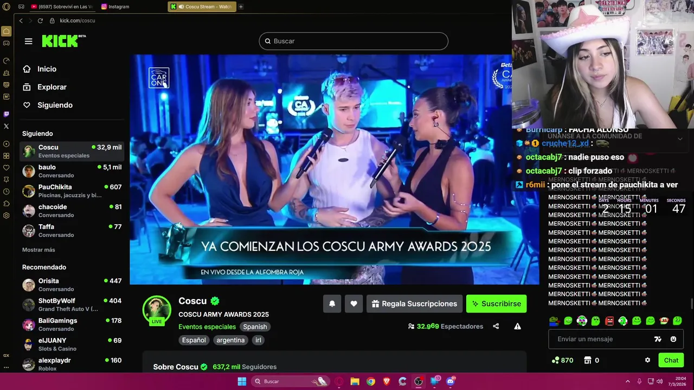Image resolution: width=694 pixels, height=390 pixels.
Task: Open elJUANY recommended channel
Action: [x=72, y=344]
